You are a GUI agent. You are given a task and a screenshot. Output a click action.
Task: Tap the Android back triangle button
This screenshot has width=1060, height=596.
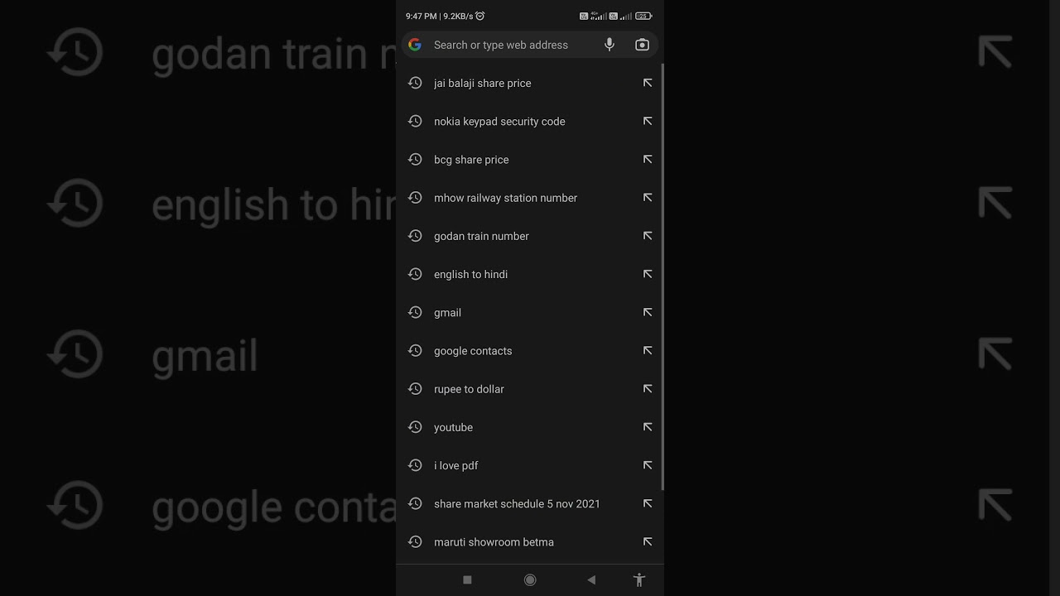coord(591,580)
